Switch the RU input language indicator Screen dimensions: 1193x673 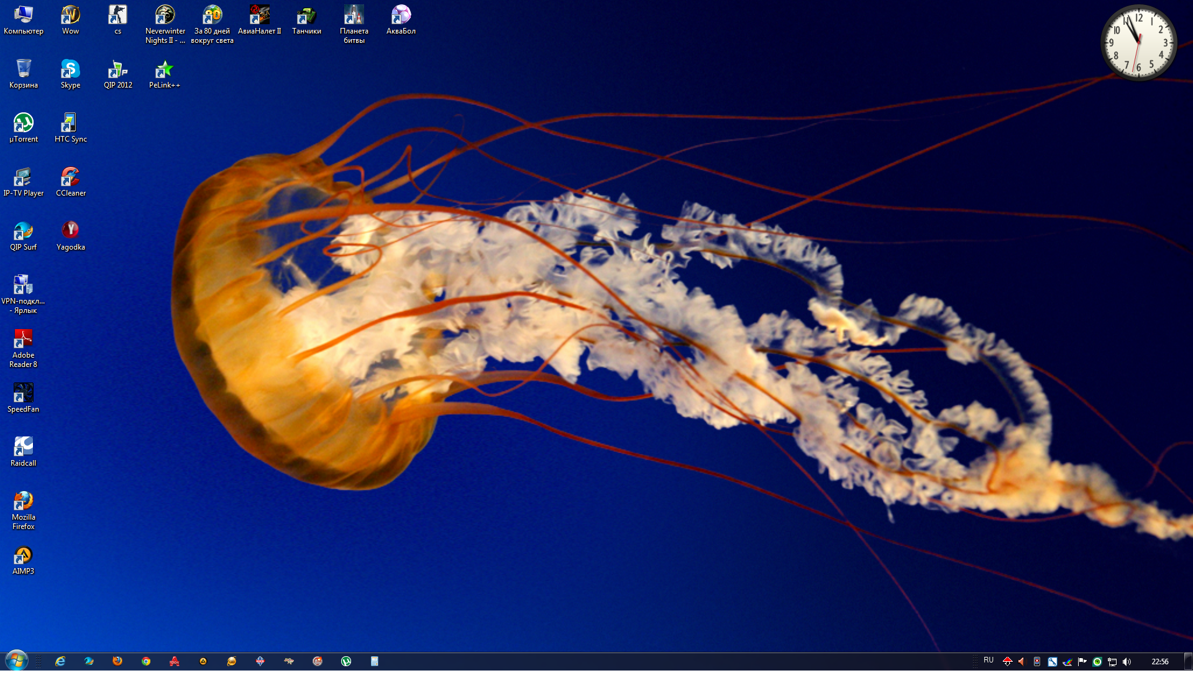click(x=989, y=661)
